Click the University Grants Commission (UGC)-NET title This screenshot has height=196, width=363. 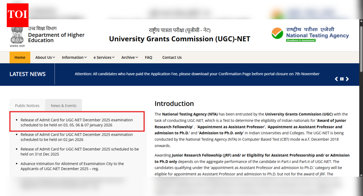click(179, 39)
